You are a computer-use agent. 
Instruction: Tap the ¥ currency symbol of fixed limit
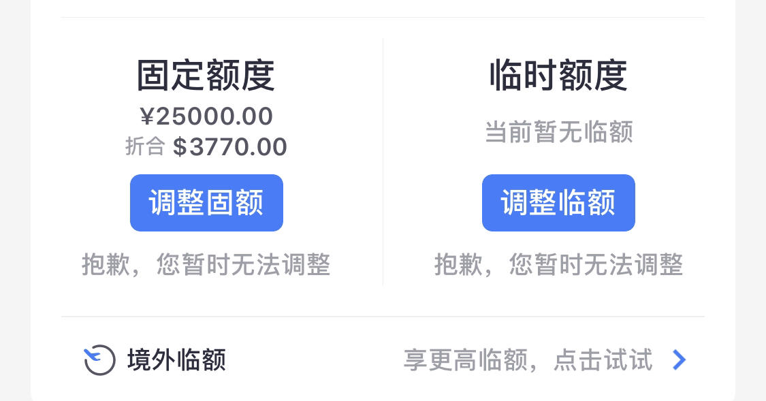tap(147, 116)
